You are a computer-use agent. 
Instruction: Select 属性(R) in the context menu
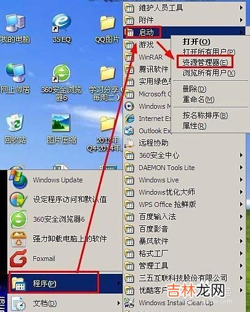click(195, 126)
